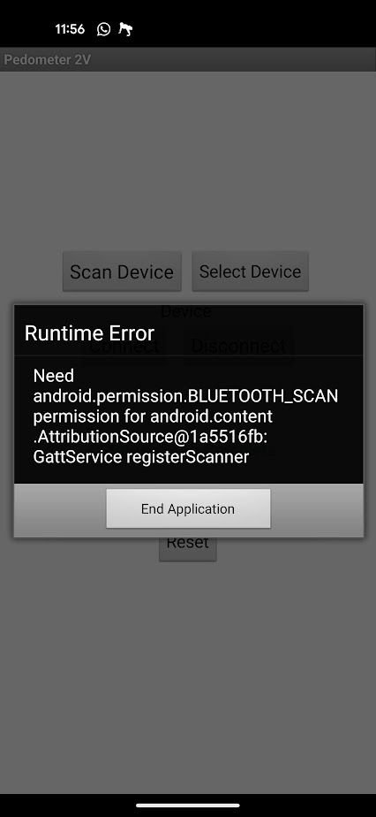Tap the WhatsApp notification icon
This screenshot has width=376, height=817.
pos(103,29)
